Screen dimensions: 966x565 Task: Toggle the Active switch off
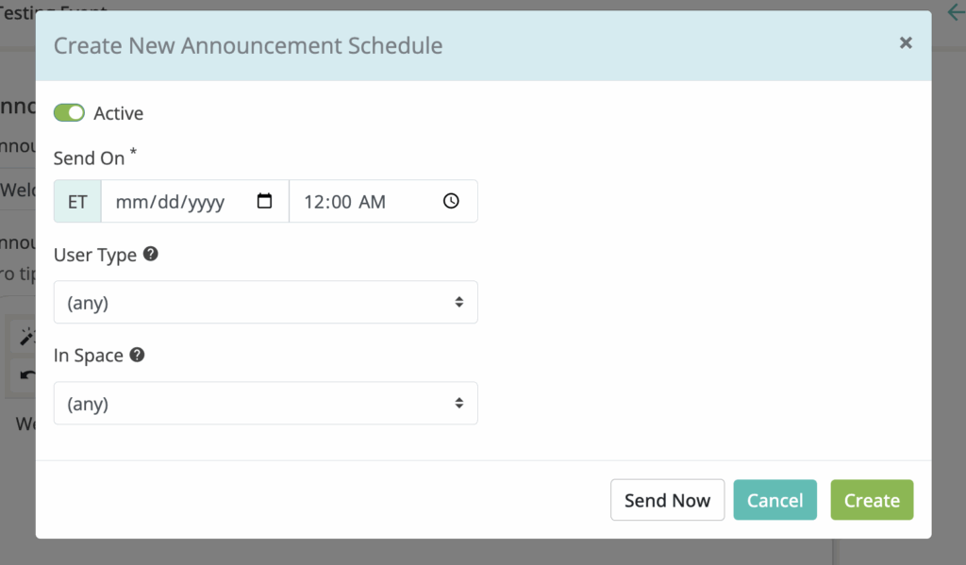click(x=69, y=113)
